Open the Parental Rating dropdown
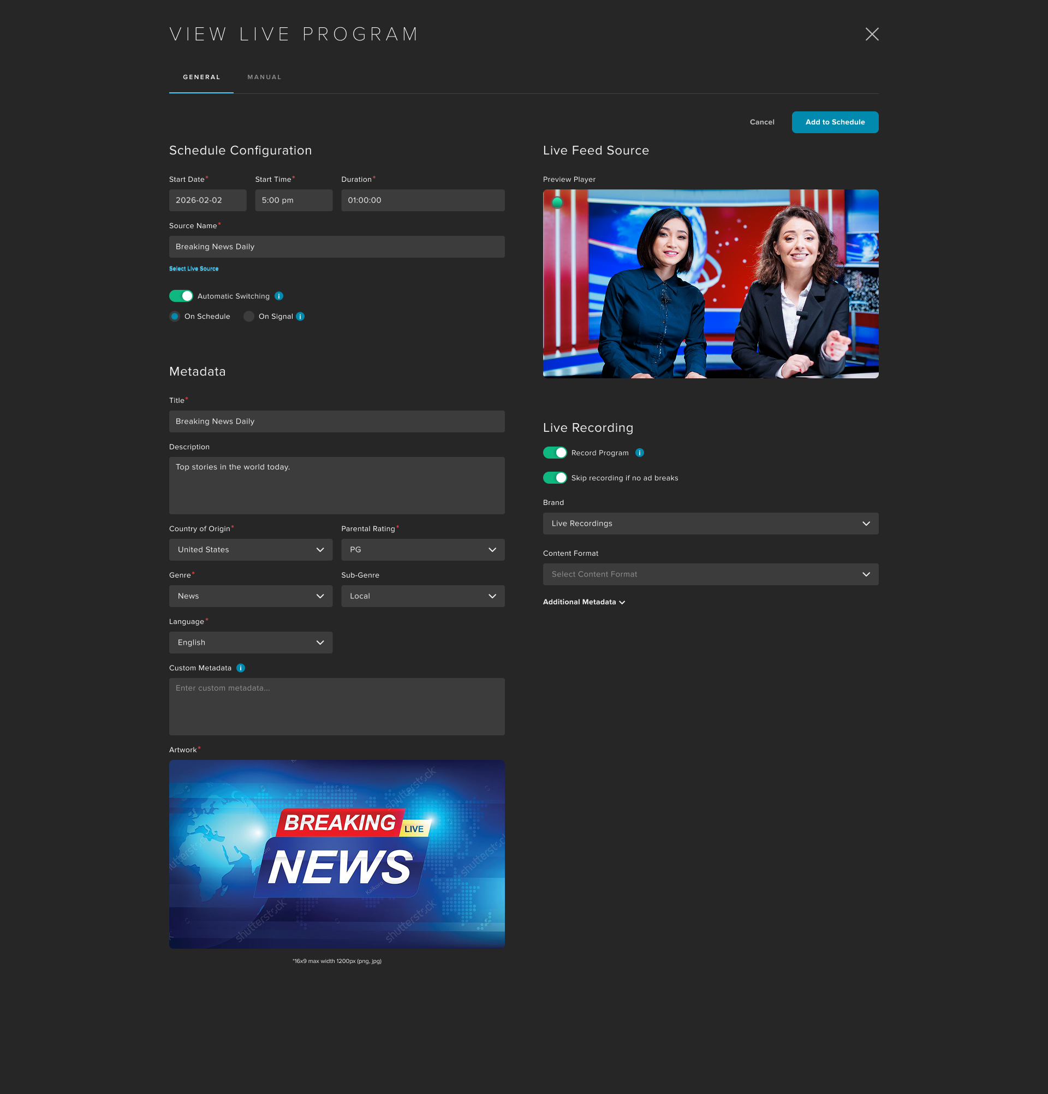Viewport: 1048px width, 1094px height. [x=422, y=550]
